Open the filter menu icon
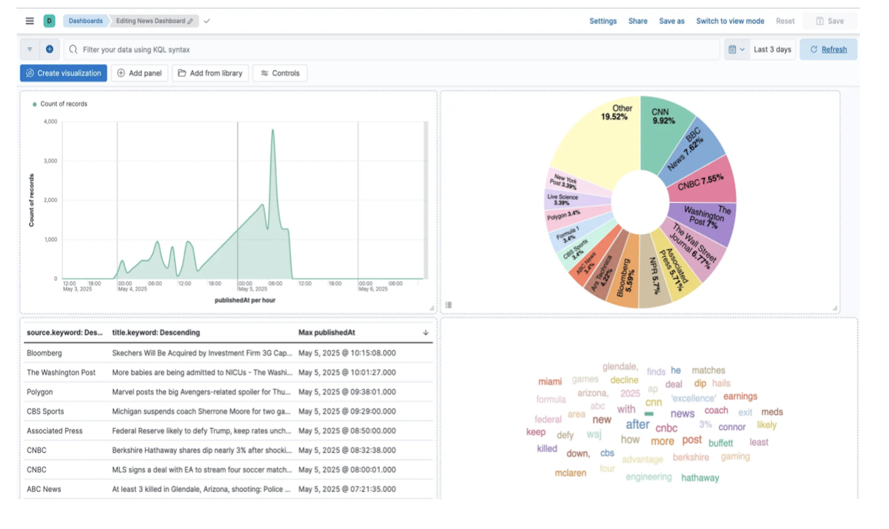Image resolution: width=889 pixels, height=529 pixels. pyautogui.click(x=30, y=50)
